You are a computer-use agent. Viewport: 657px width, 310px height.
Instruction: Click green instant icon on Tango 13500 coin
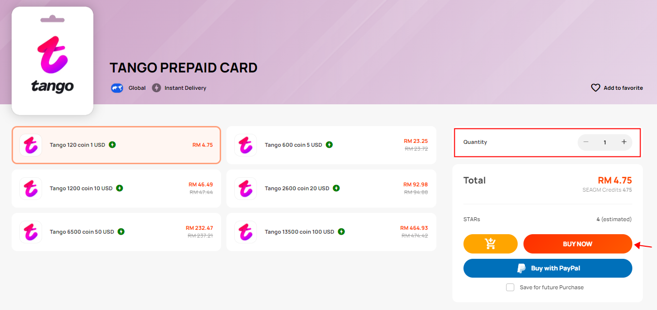point(341,232)
